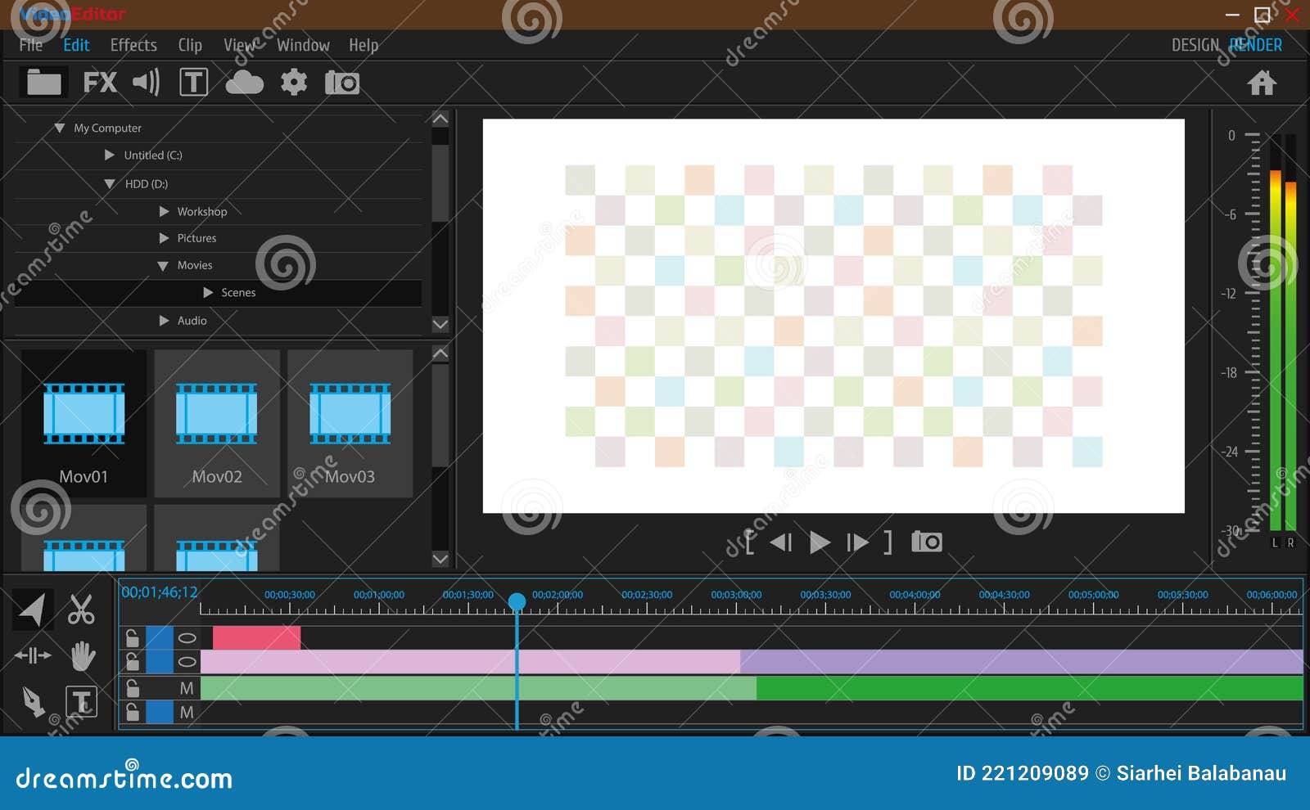Open the audio tool from the toolbar

click(147, 82)
